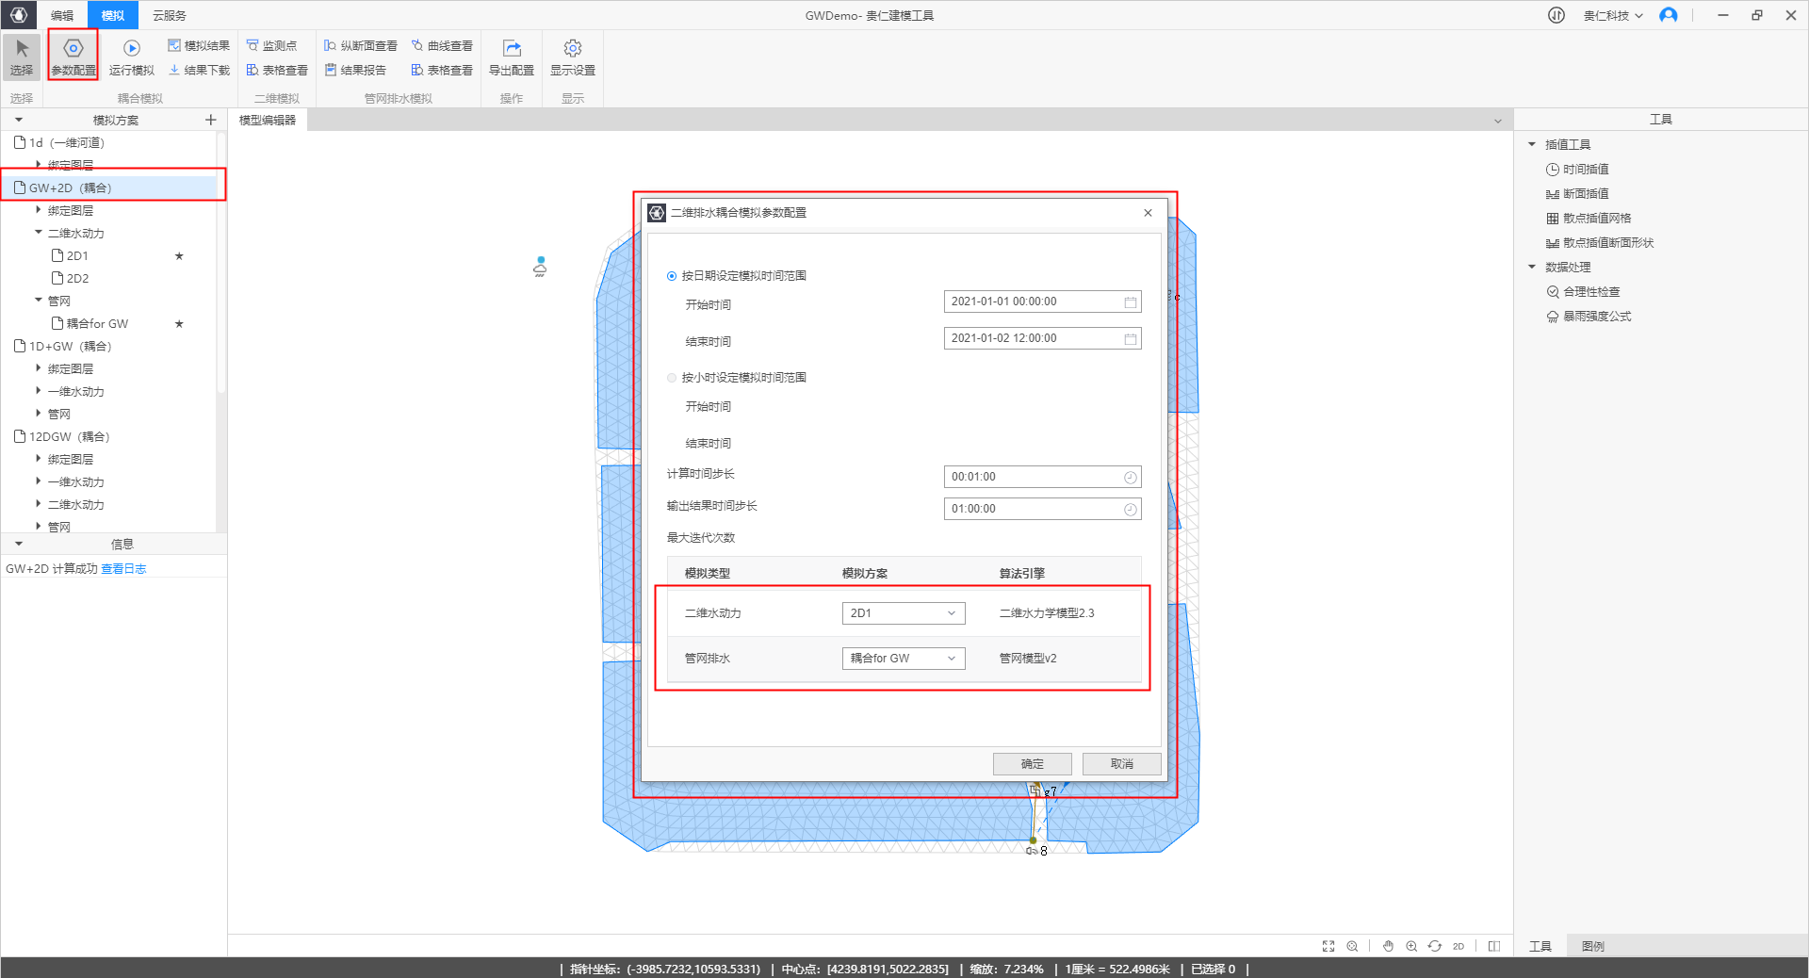Click the 监测点 monitoring point tool
1809x978 pixels.
tap(271, 45)
